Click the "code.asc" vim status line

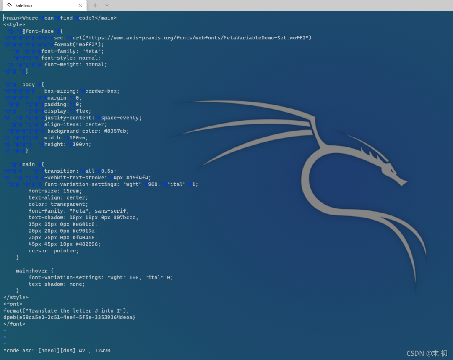[57, 350]
